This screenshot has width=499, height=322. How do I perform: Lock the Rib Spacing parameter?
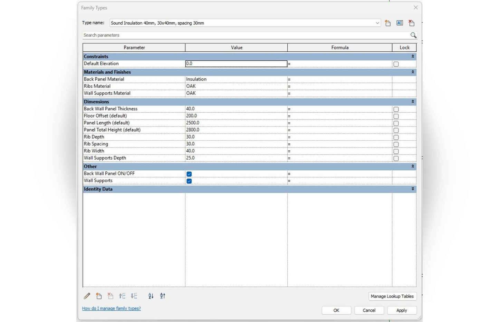(x=396, y=144)
